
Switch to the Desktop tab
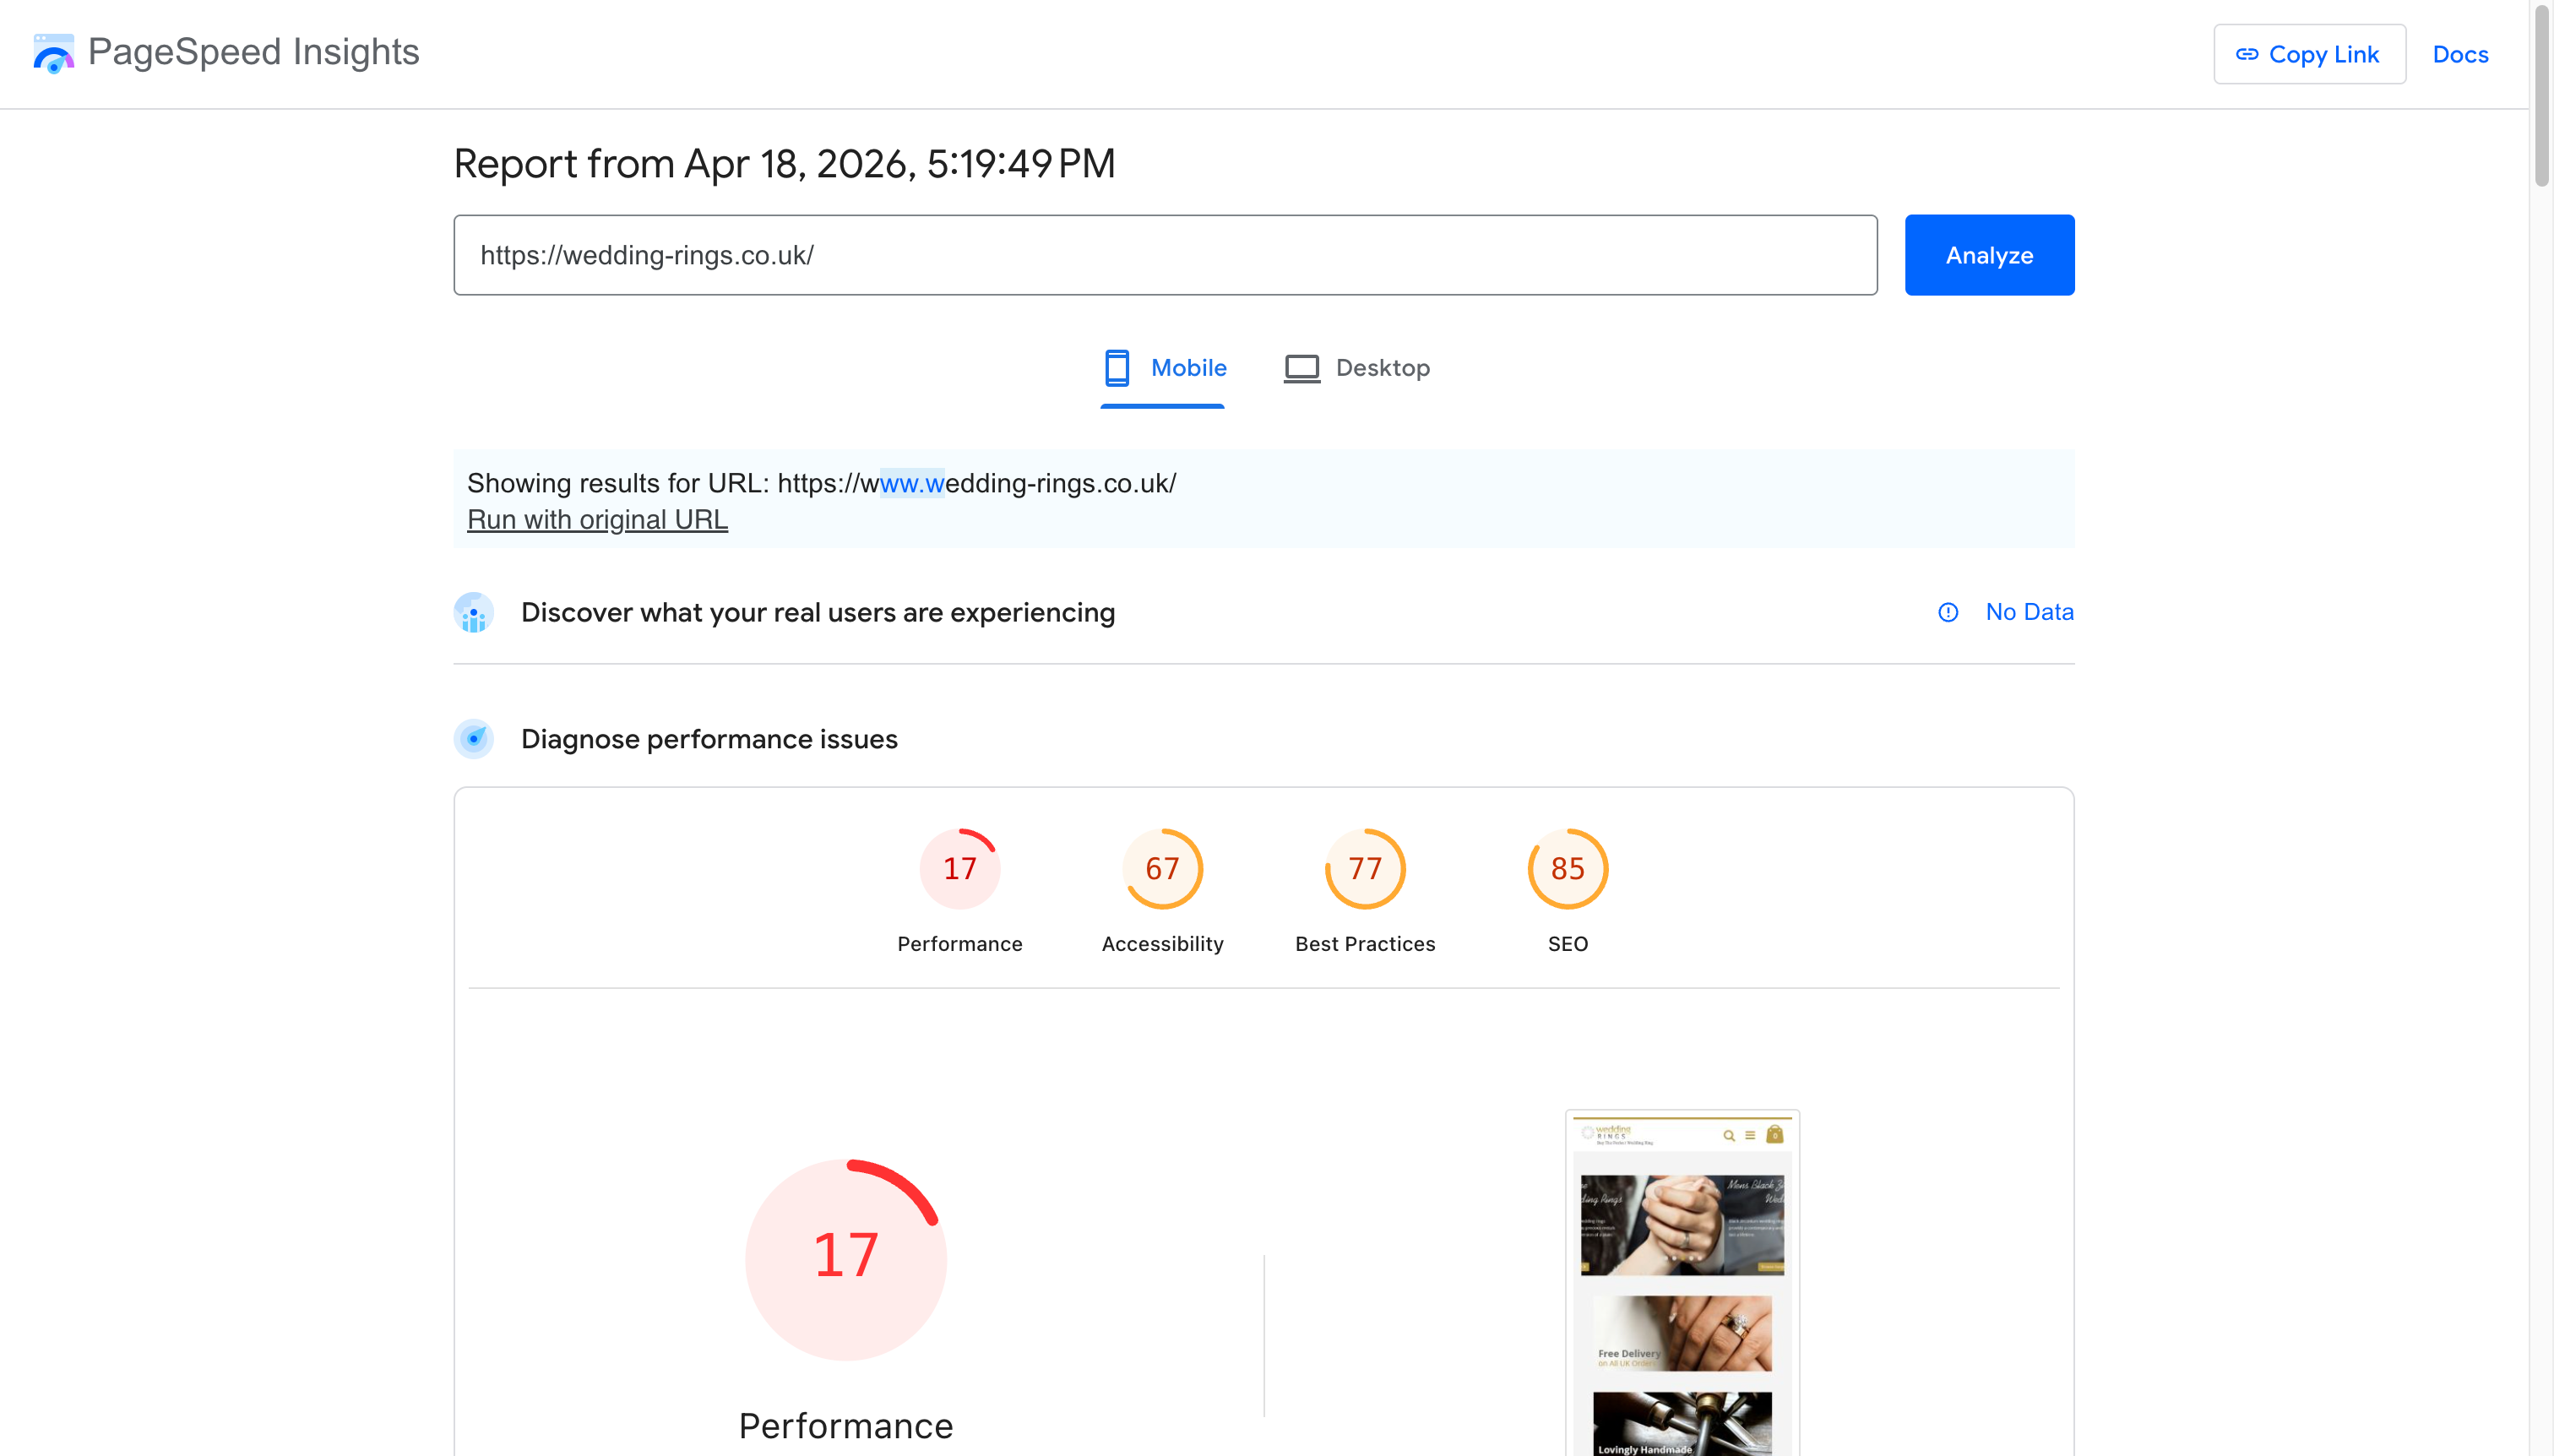click(1357, 368)
